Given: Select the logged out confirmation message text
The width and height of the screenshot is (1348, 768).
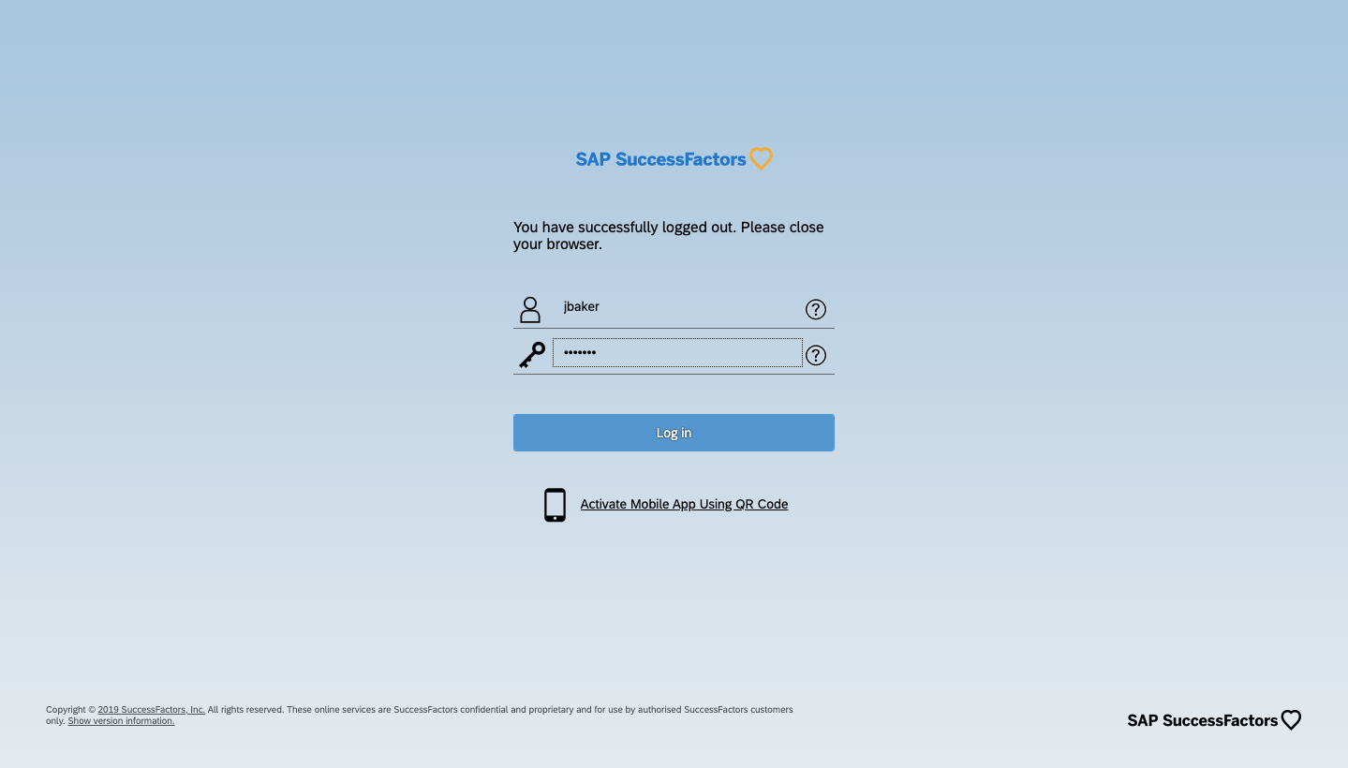Looking at the screenshot, I should pyautogui.click(x=668, y=235).
